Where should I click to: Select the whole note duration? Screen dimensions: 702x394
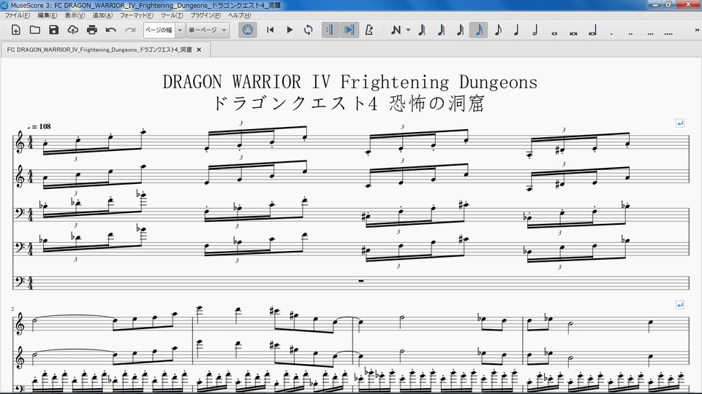[x=554, y=33]
